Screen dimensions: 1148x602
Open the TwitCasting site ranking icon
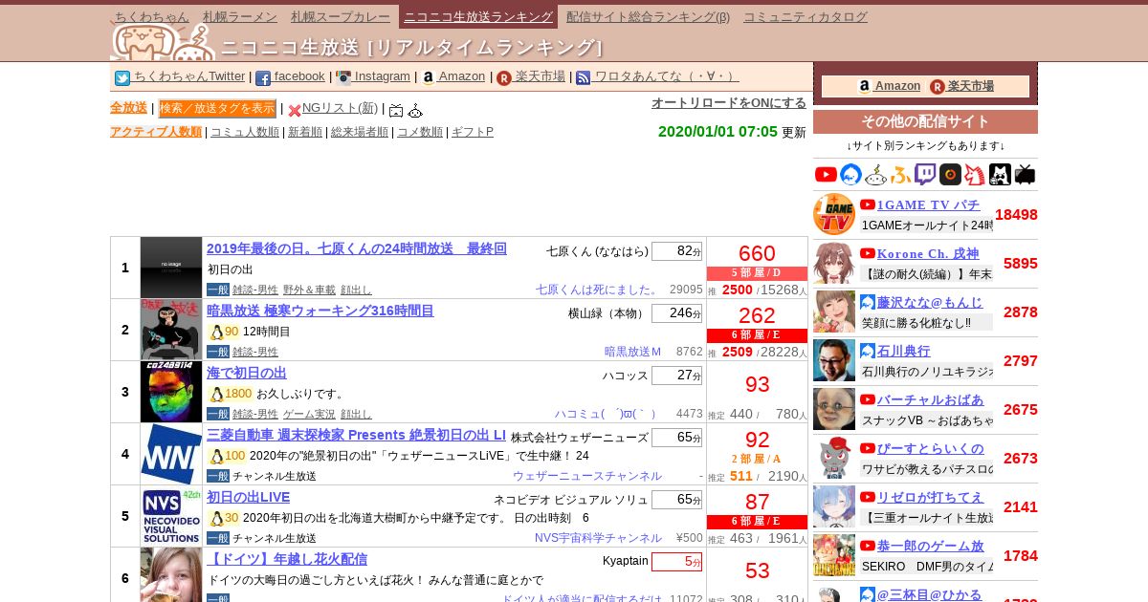[850, 174]
